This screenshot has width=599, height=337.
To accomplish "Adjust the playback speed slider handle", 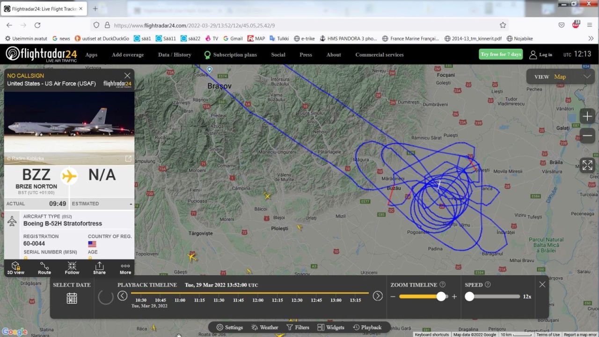I will [x=469, y=296].
